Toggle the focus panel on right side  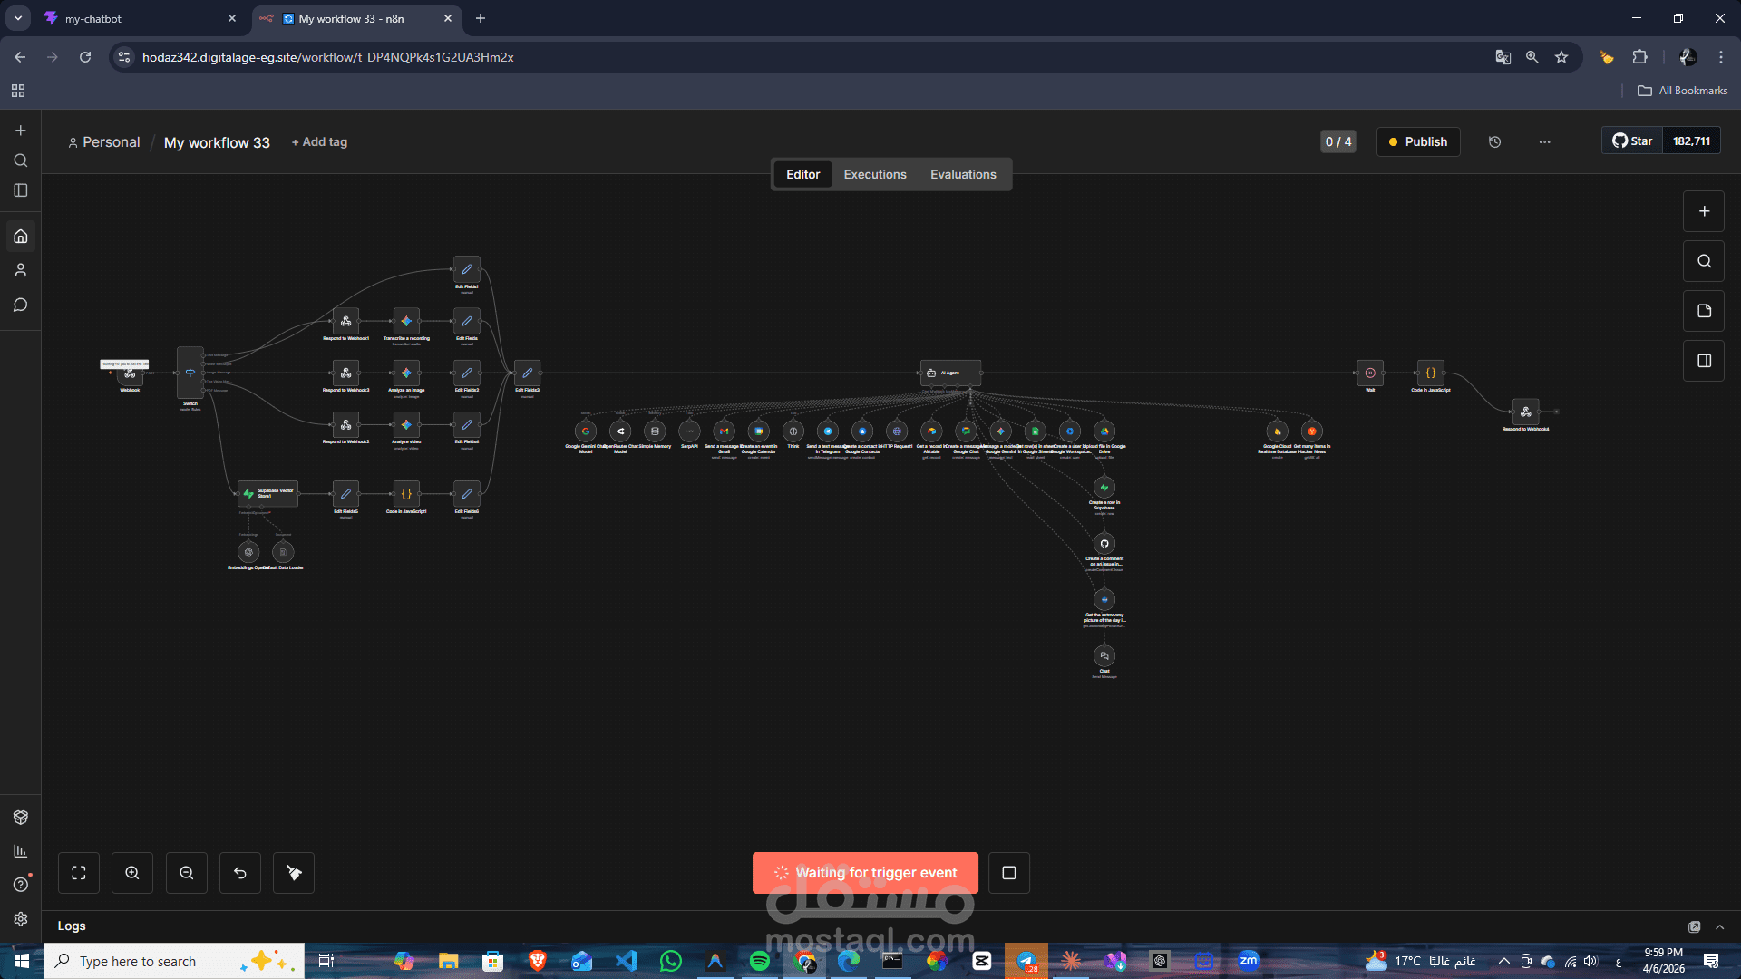tap(1704, 361)
